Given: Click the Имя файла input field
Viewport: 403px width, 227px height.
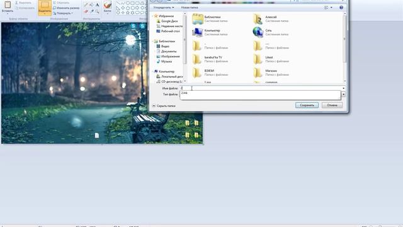Looking at the screenshot, I should click(261, 88).
